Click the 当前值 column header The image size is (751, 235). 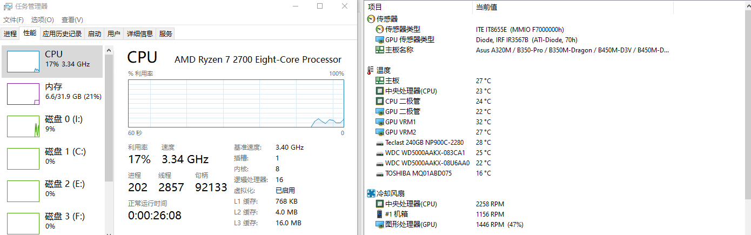486,7
